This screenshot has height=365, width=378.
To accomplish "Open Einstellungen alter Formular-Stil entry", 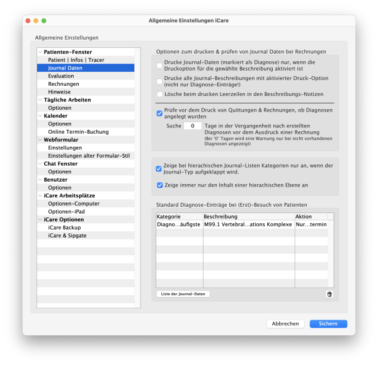I will coord(88,156).
